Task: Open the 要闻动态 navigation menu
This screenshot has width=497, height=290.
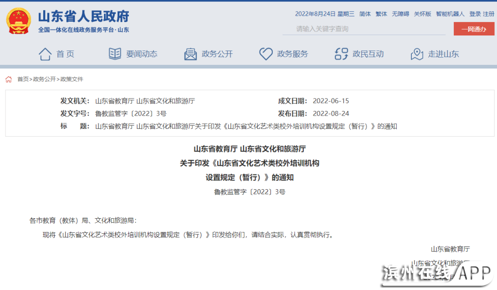Action: coord(142,54)
